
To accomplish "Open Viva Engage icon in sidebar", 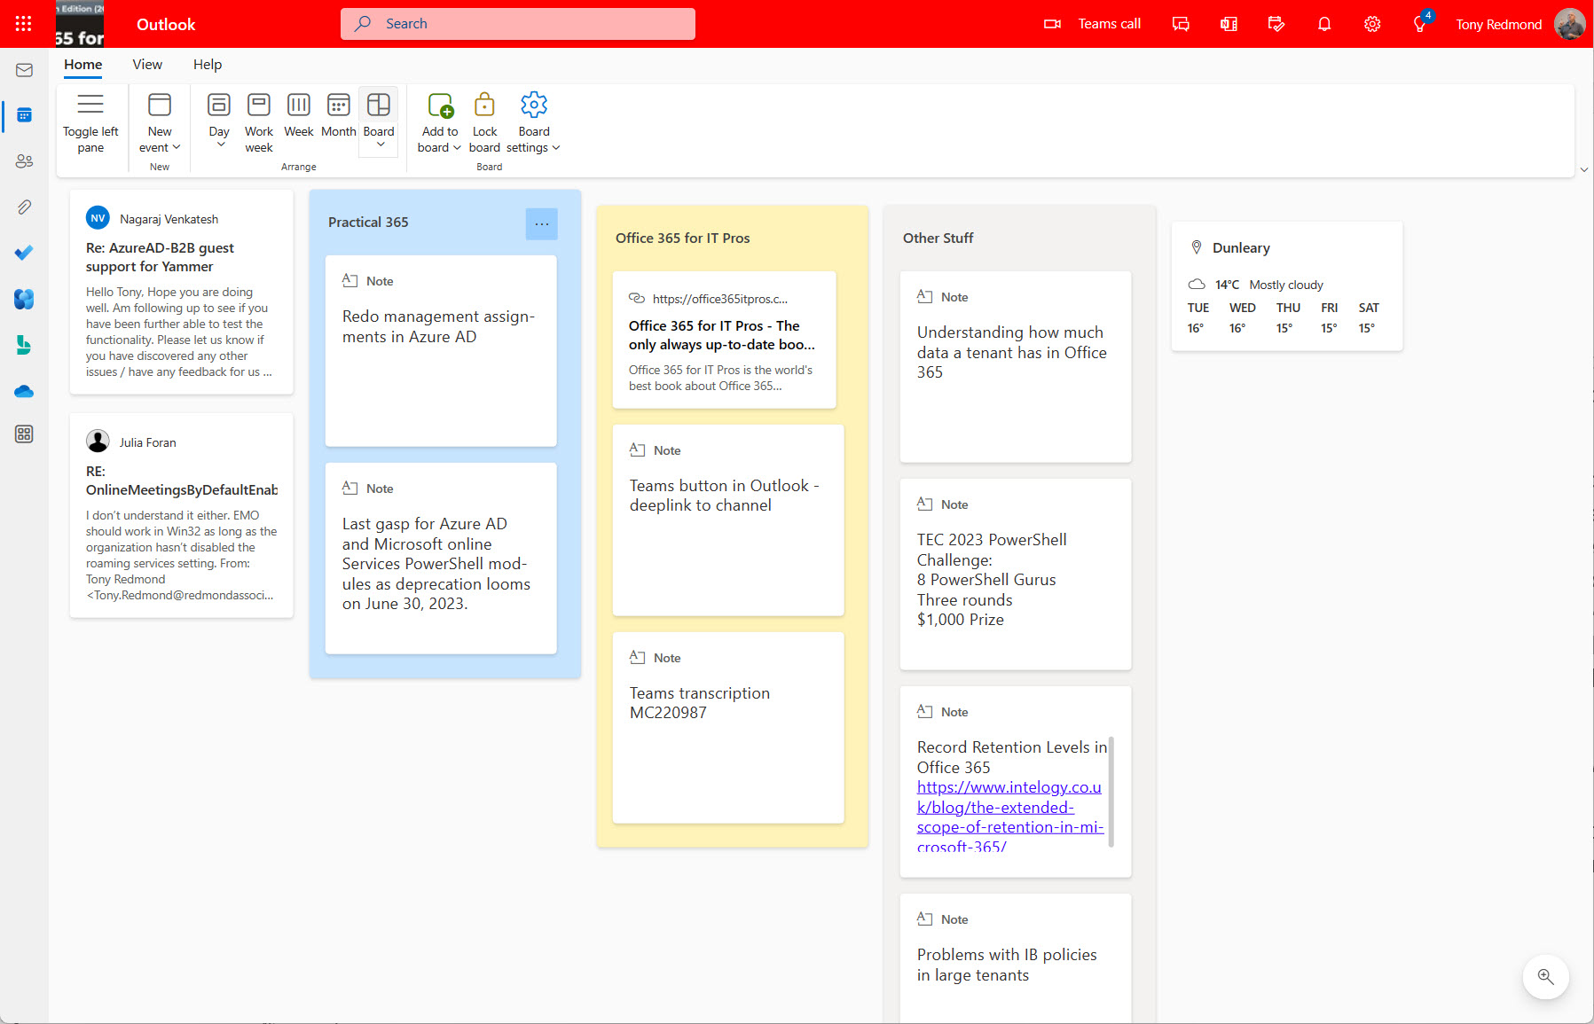I will (x=24, y=299).
